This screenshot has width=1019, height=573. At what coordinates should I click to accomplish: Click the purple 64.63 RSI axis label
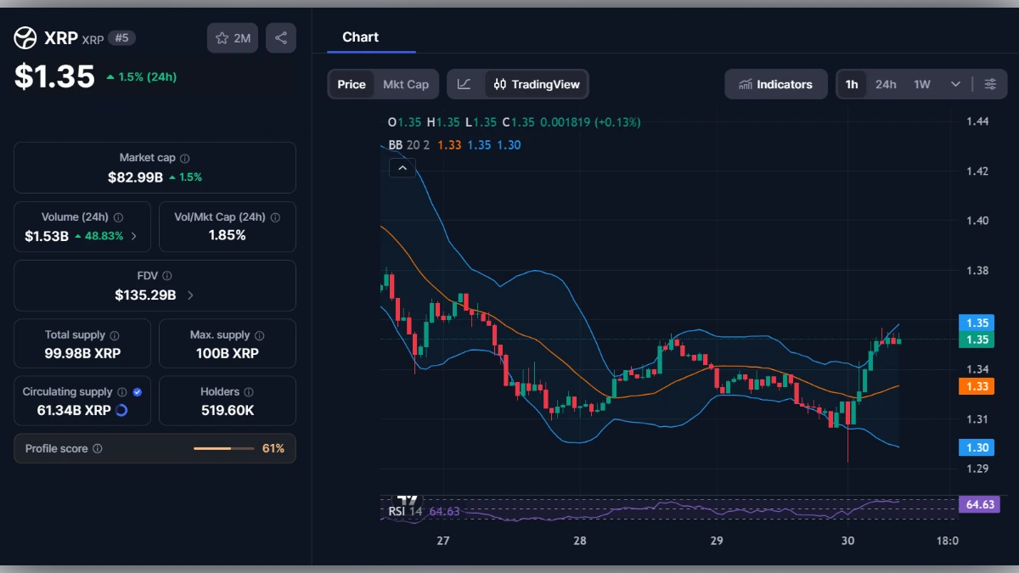977,504
